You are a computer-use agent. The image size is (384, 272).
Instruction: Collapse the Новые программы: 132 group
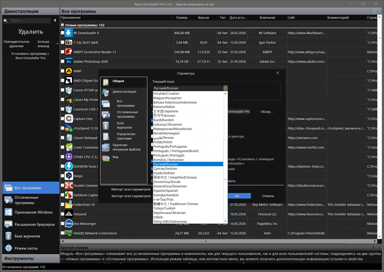pos(62,25)
